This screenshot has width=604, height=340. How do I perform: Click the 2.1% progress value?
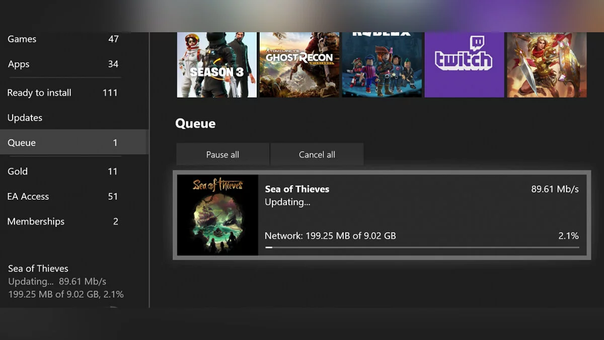point(568,235)
